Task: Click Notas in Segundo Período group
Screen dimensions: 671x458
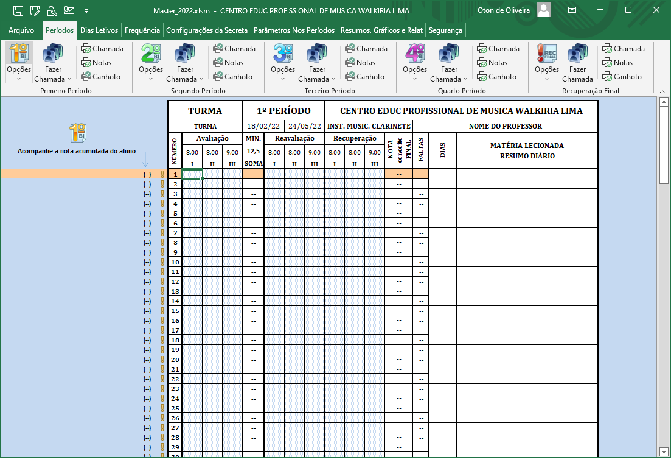Action: point(228,63)
